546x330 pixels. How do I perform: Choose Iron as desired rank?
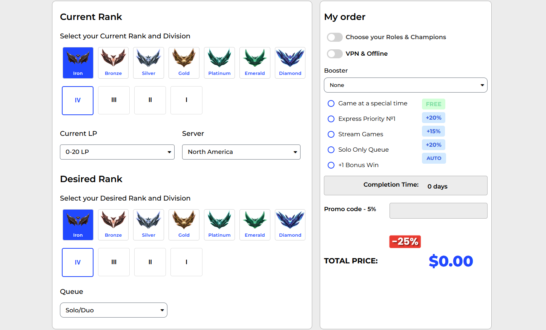tap(78, 225)
